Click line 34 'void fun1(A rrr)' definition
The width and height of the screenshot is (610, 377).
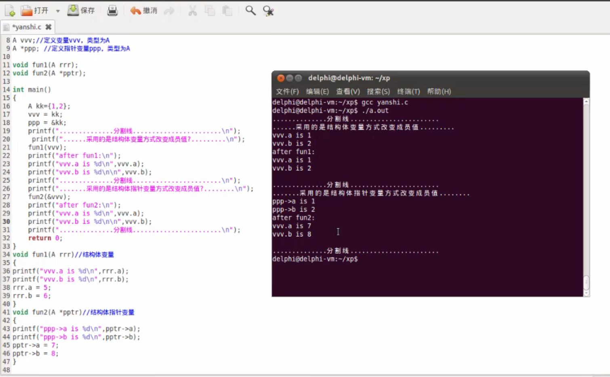(43, 255)
